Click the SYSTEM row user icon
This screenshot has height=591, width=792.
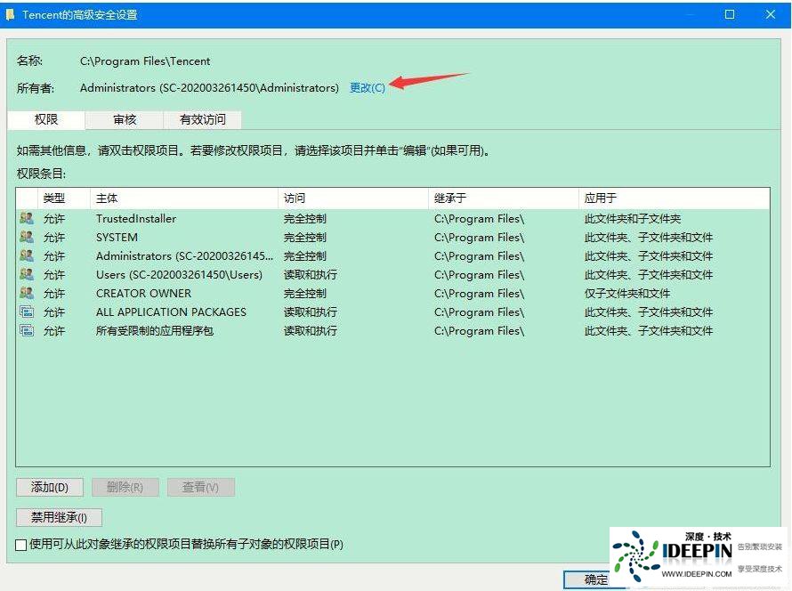[27, 237]
